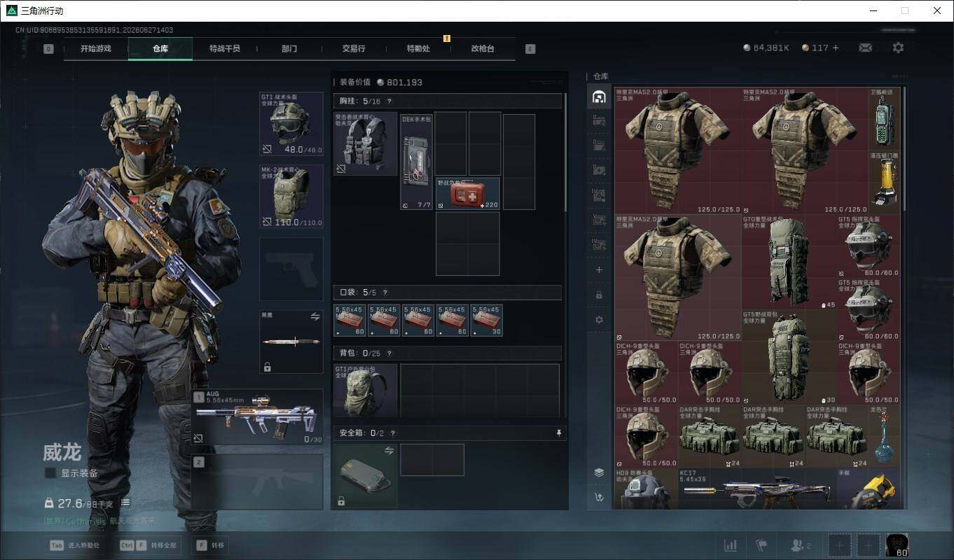Add premium currency with the plus icon
The height and width of the screenshot is (560, 954).
click(836, 48)
